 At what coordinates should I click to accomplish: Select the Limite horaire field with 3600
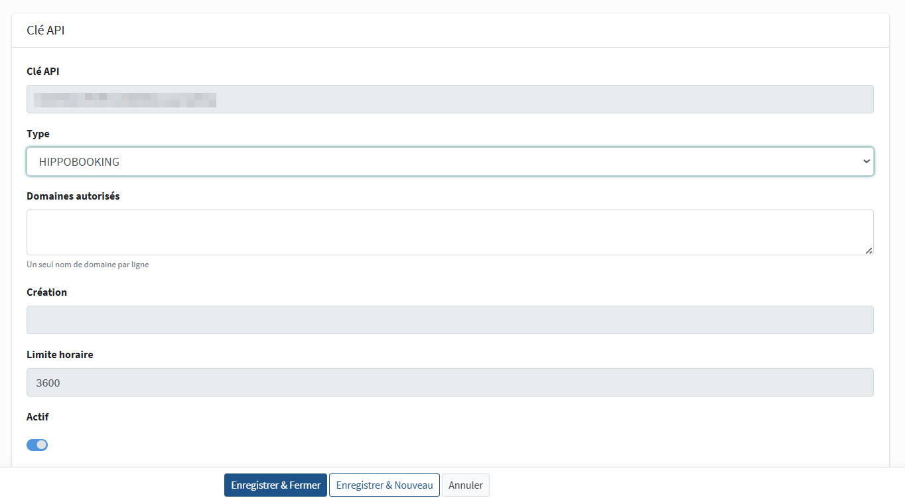coord(450,383)
